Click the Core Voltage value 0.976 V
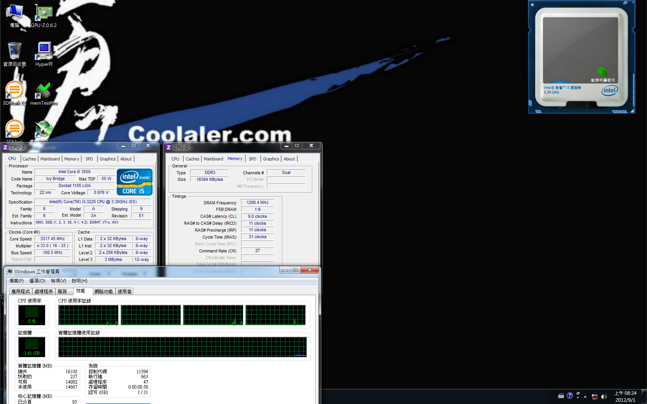The width and height of the screenshot is (647, 404). tap(101, 192)
